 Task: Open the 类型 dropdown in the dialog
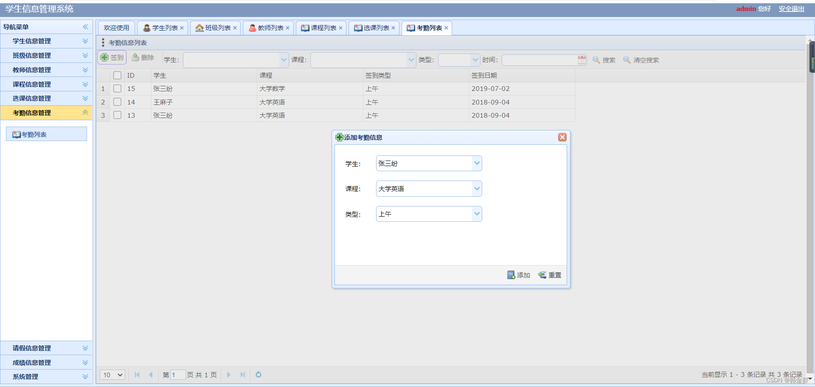[477, 214]
